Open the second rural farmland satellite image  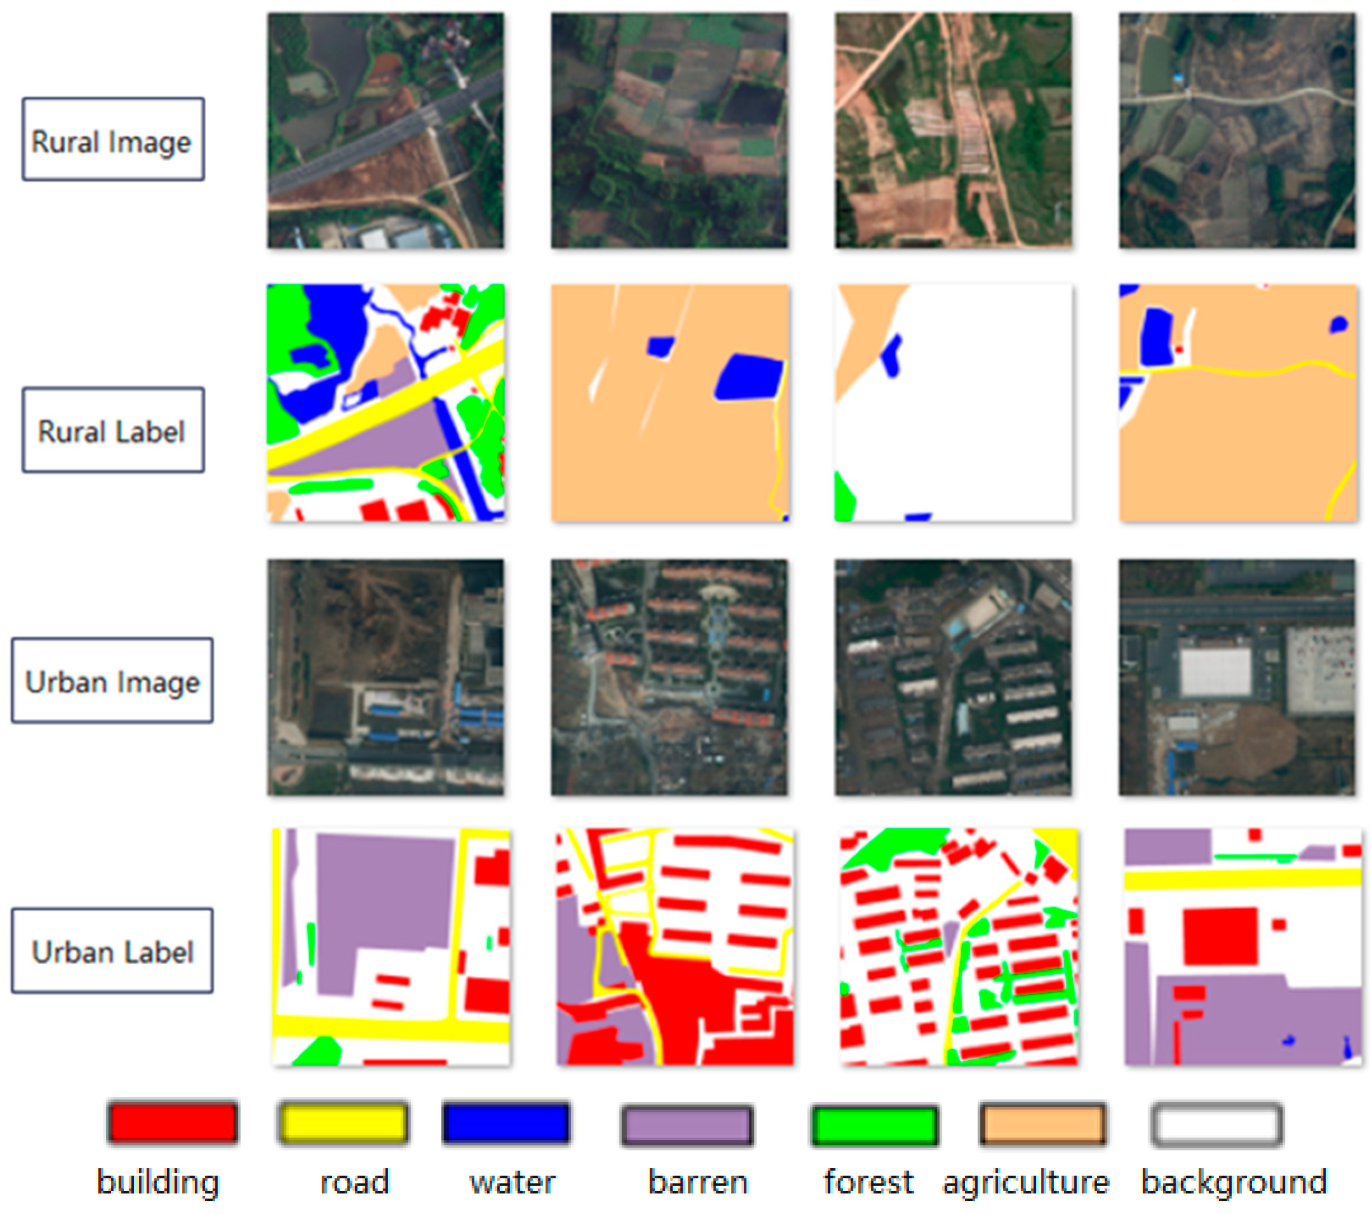[669, 131]
